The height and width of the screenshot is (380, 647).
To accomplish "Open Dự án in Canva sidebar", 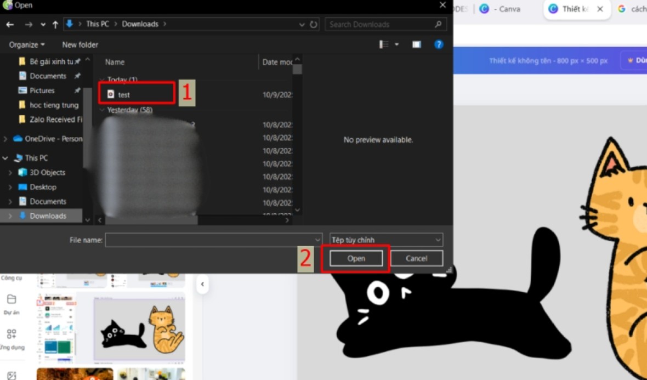I will click(12, 304).
